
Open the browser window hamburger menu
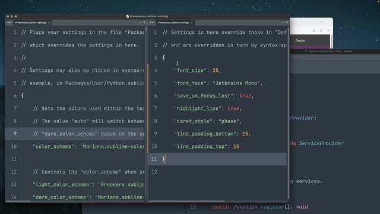[328, 30]
